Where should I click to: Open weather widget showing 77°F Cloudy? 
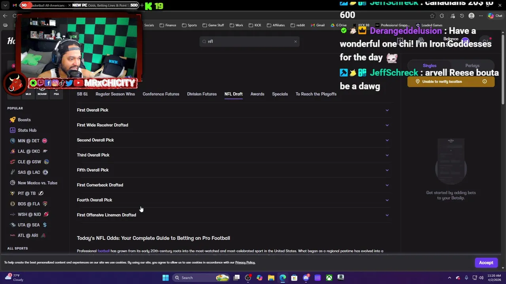point(14,278)
